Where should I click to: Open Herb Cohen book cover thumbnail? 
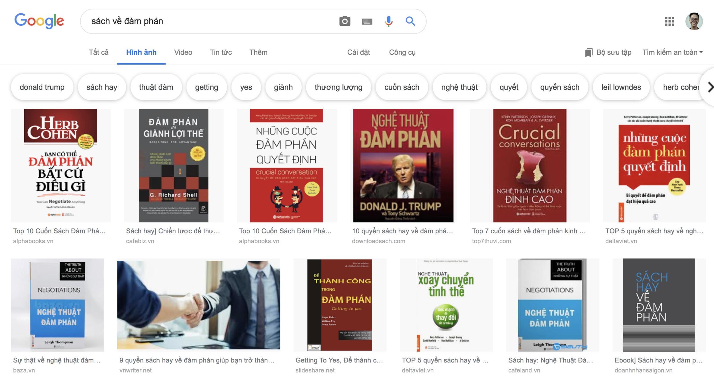61,165
